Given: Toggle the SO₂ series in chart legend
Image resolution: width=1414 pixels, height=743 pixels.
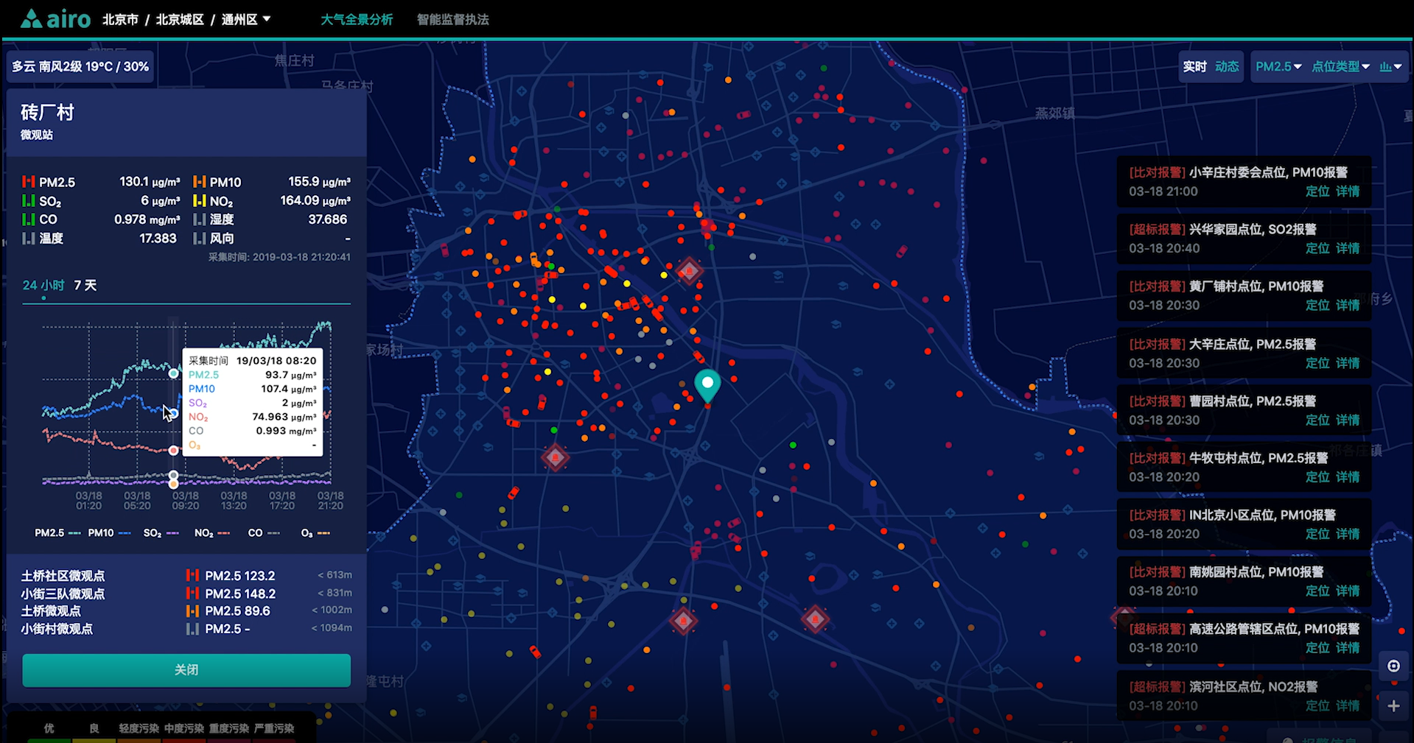Looking at the screenshot, I should (161, 532).
